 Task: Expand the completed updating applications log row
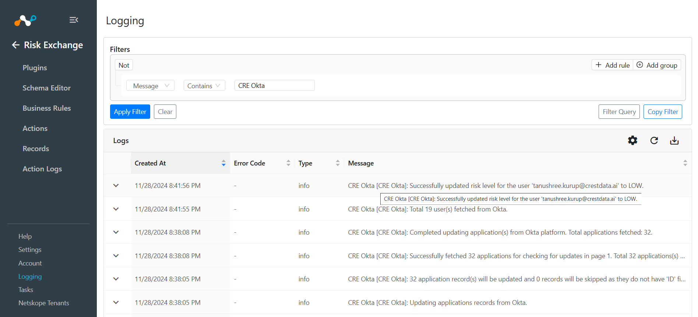[x=116, y=232]
